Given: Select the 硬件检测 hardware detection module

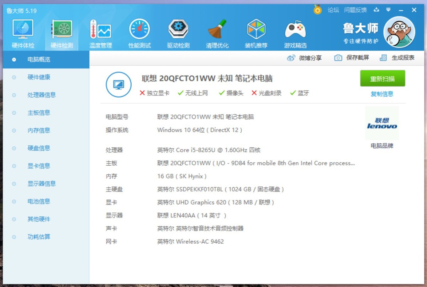Looking at the screenshot, I should click(x=62, y=34).
